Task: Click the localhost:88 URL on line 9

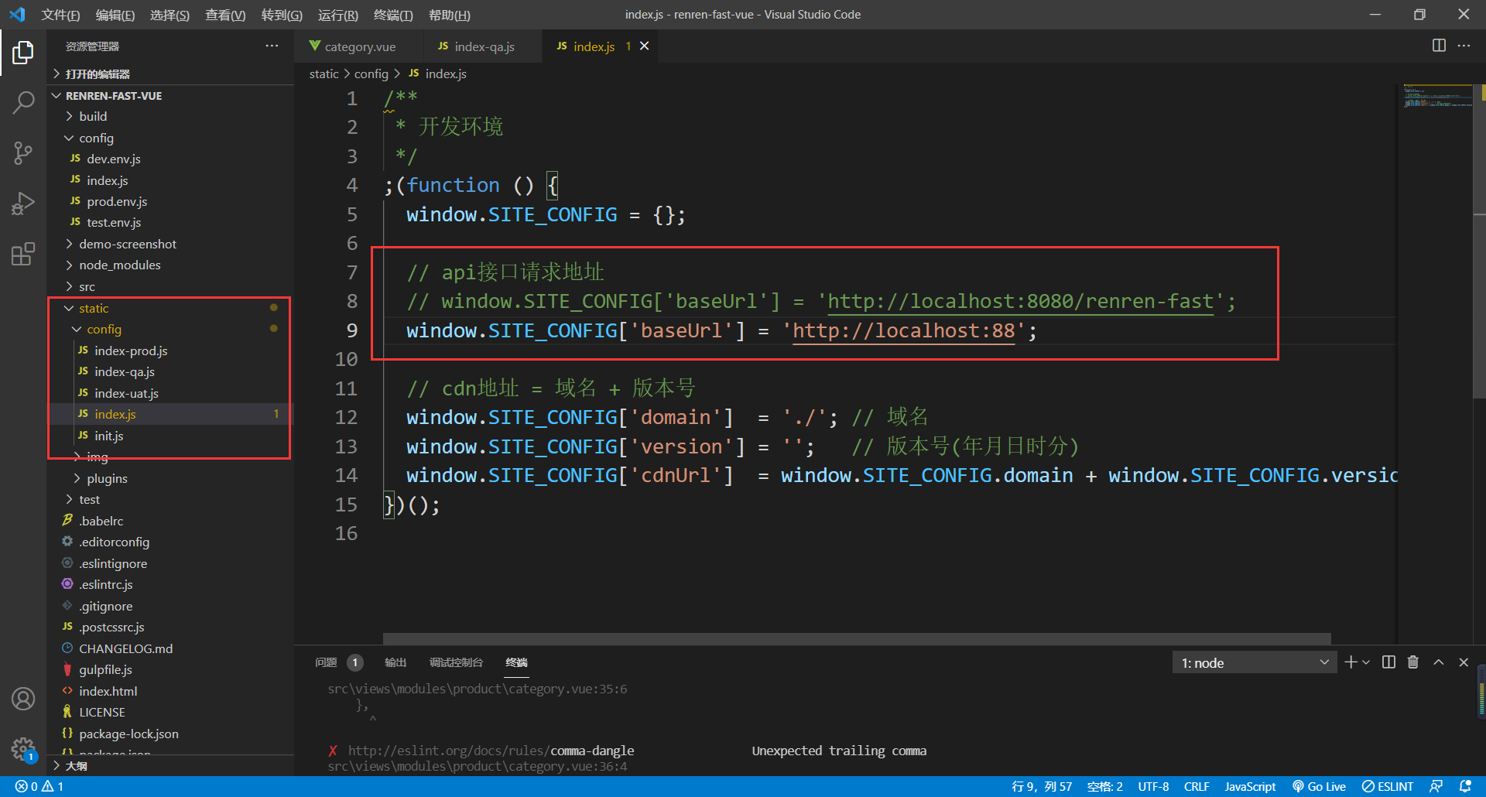Action: (x=903, y=331)
